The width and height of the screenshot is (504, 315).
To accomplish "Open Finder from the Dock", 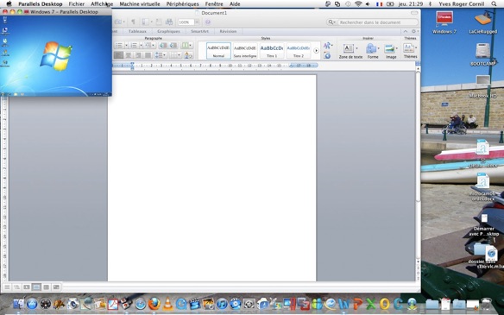I will 19,304.
